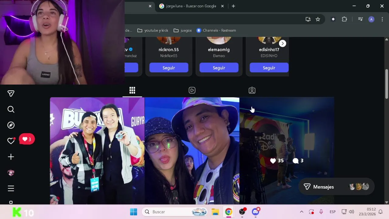Open own profile avatar in sidebar
Viewport: 389px width, 219px height.
point(11,172)
